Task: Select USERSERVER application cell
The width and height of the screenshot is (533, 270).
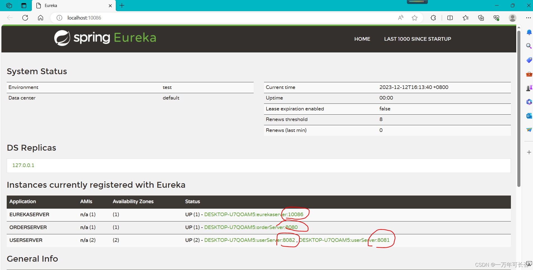Action: (26, 240)
